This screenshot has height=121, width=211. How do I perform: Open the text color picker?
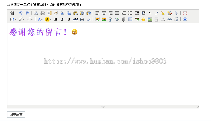[40, 19]
